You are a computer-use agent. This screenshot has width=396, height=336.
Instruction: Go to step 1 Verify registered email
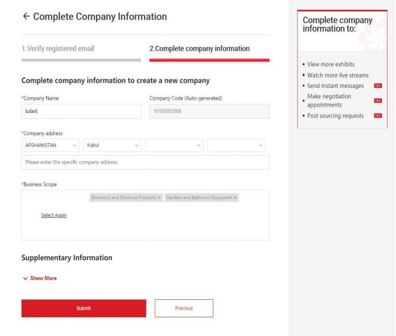[x=58, y=48]
